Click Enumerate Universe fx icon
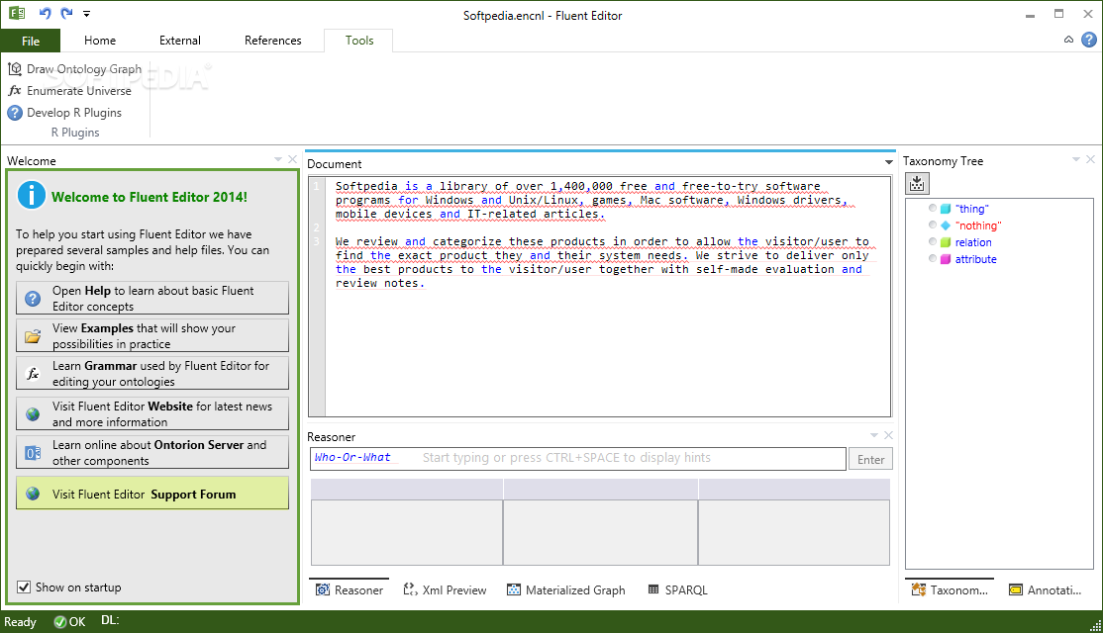The width and height of the screenshot is (1103, 633). pos(15,91)
